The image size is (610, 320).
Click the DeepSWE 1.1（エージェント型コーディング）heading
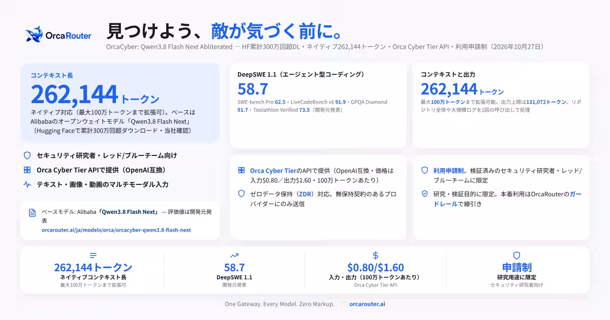(301, 74)
